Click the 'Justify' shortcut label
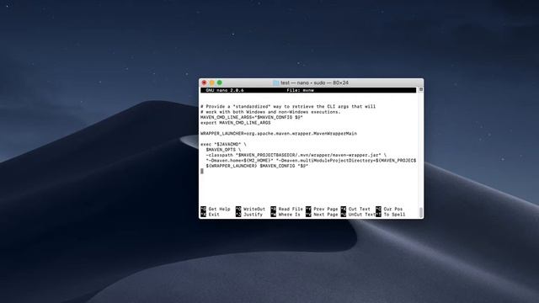 pyautogui.click(x=253, y=215)
